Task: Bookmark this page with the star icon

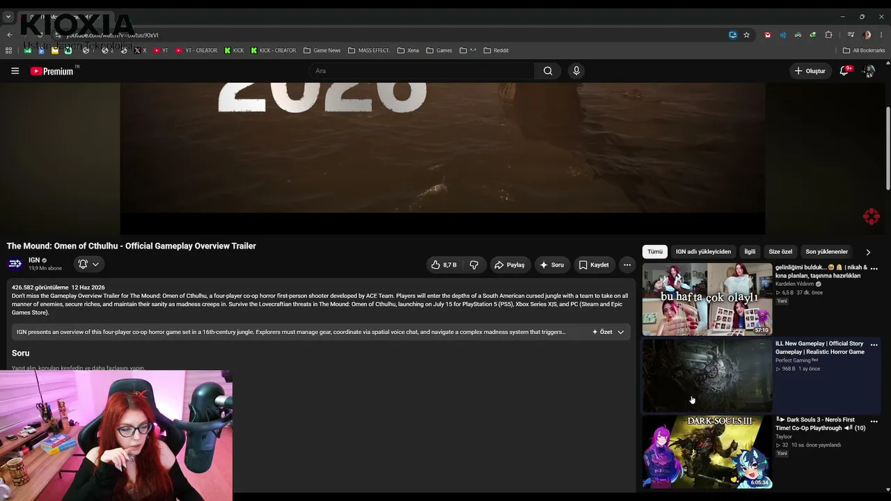Action: 746,35
